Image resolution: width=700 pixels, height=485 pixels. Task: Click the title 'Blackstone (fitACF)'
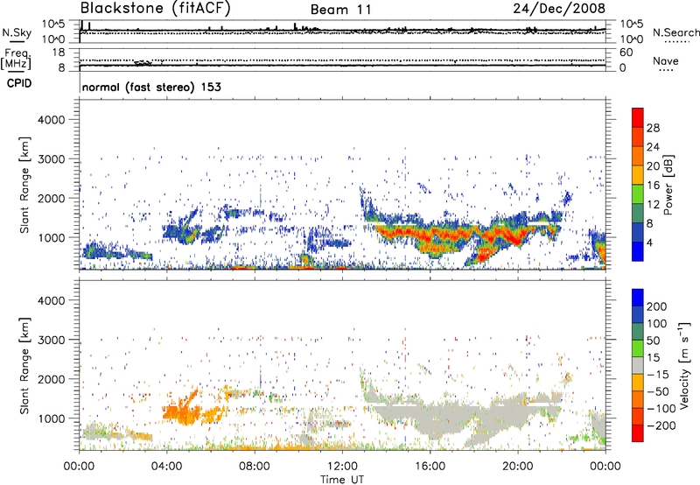pyautogui.click(x=156, y=8)
